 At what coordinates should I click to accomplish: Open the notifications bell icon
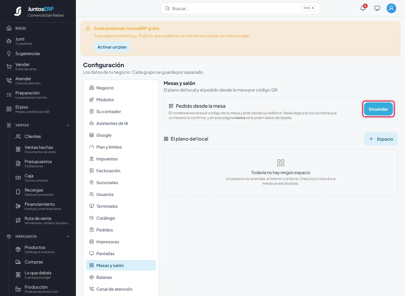click(x=363, y=8)
